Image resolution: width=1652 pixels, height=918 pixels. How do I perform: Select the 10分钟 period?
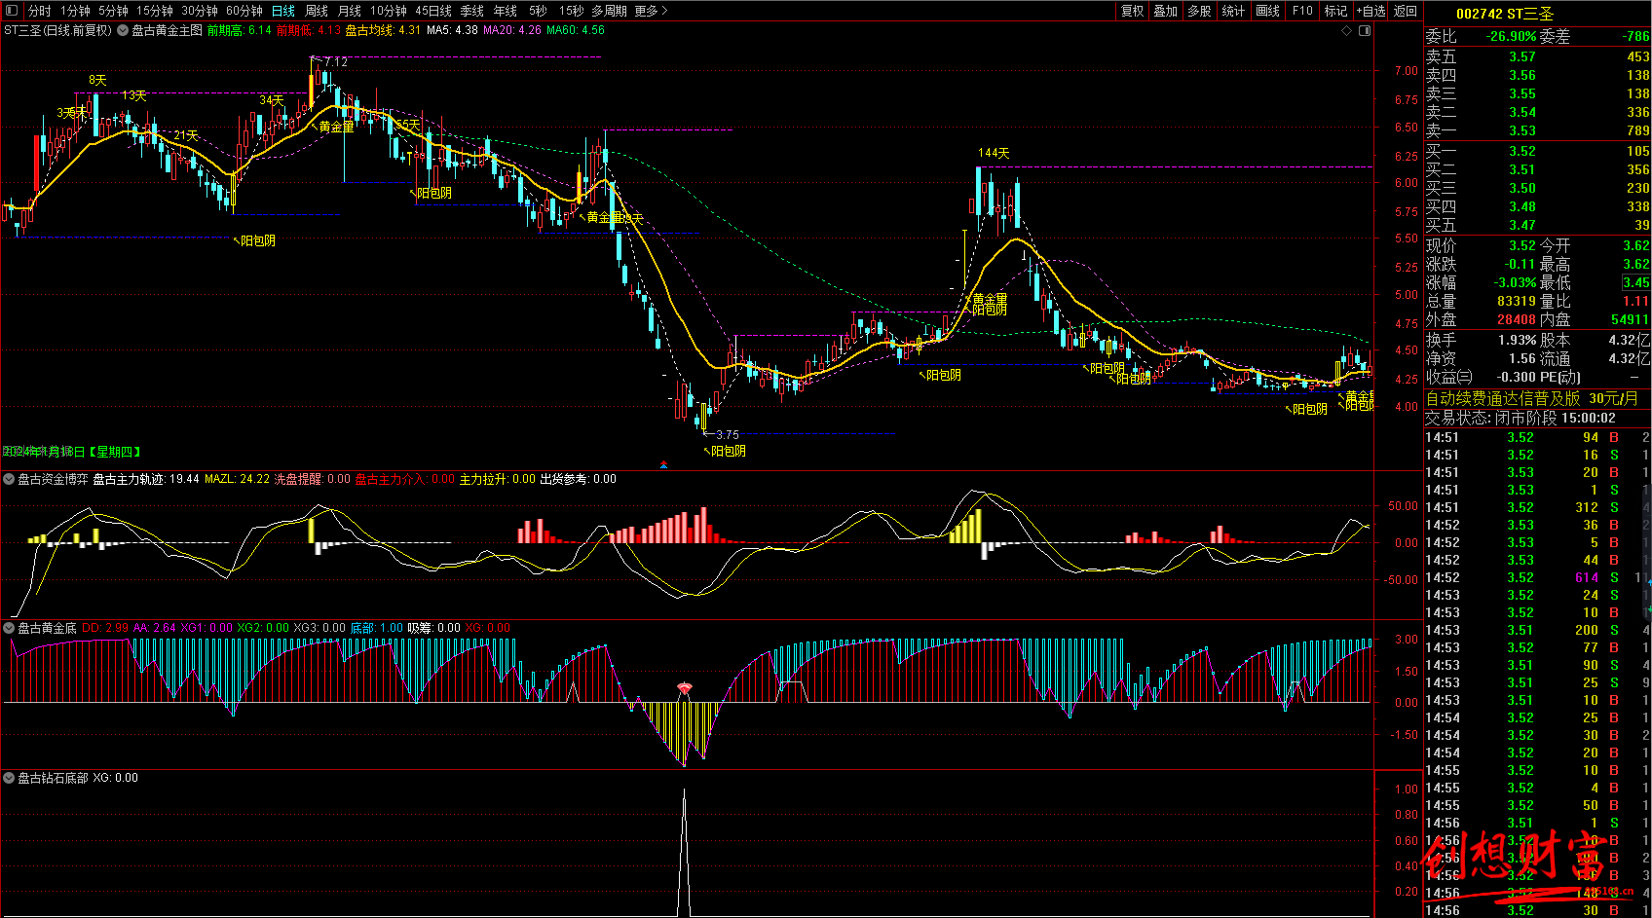389,11
